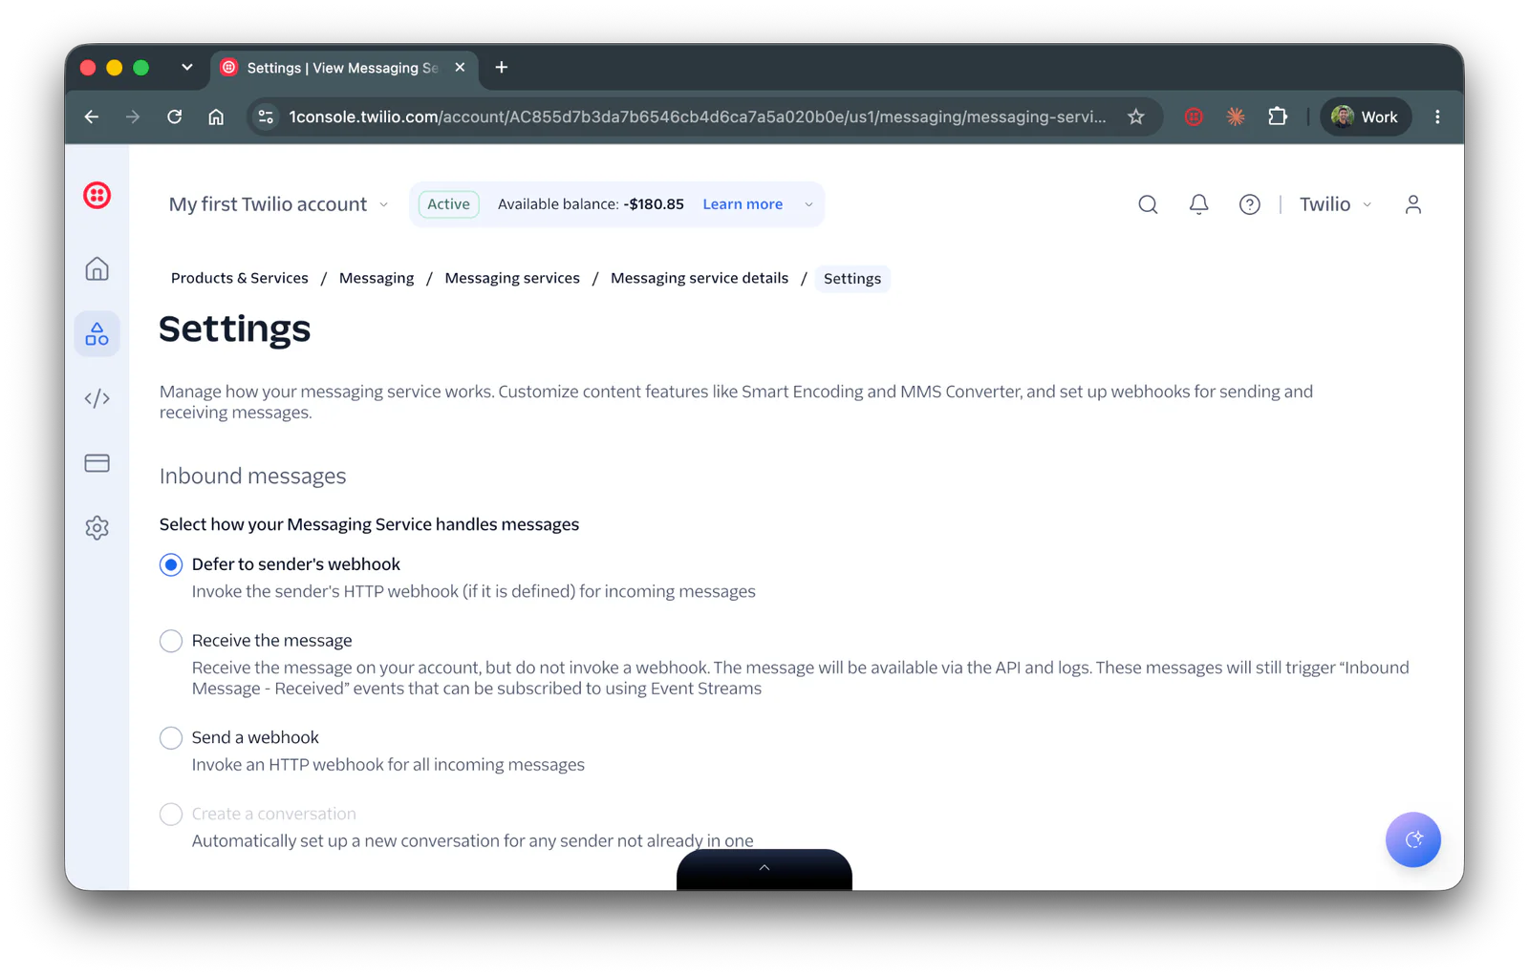Image resolution: width=1529 pixels, height=976 pixels.
Task: Open the developer tools code icon in the sidebar
Action: pos(97,398)
